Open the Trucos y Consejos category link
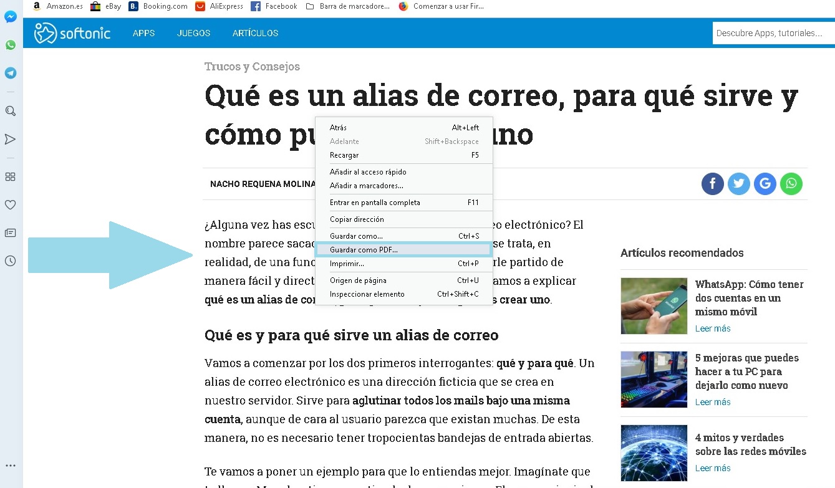This screenshot has width=835, height=488. (x=252, y=66)
